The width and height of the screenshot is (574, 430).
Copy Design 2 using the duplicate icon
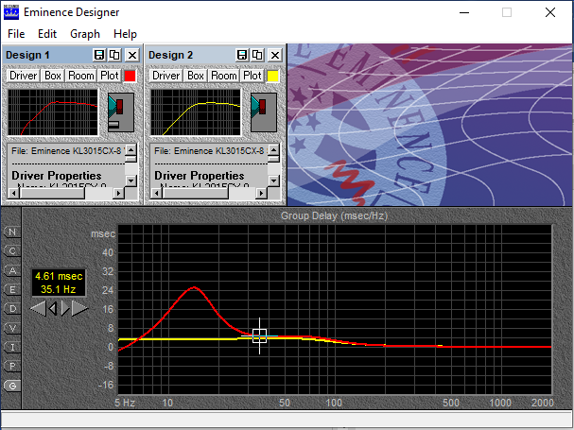258,55
